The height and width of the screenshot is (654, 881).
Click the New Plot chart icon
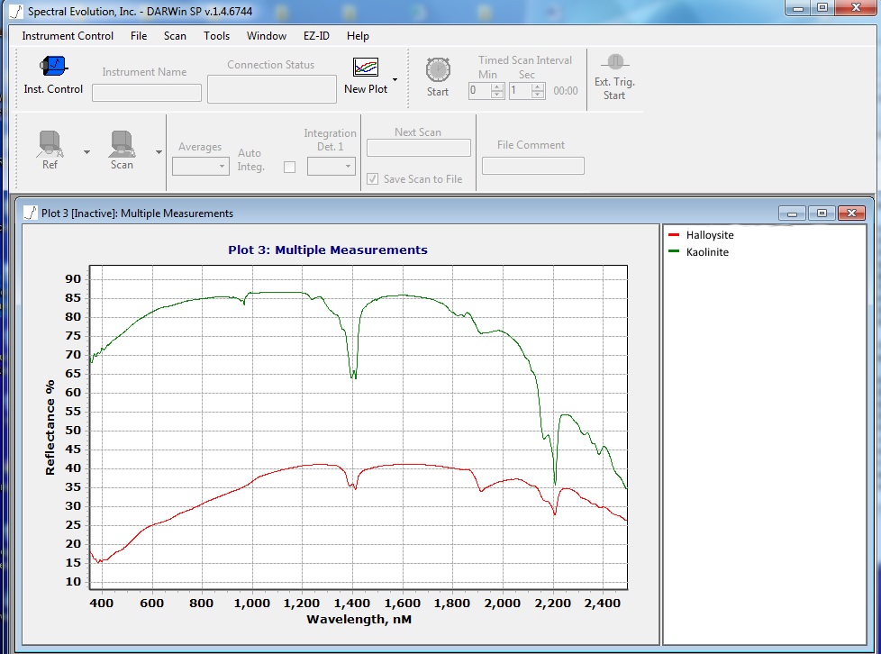366,68
